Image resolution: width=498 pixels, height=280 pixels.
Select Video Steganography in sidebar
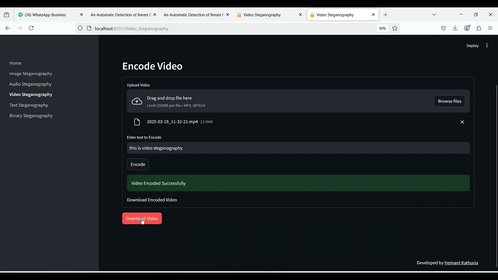[31, 94]
